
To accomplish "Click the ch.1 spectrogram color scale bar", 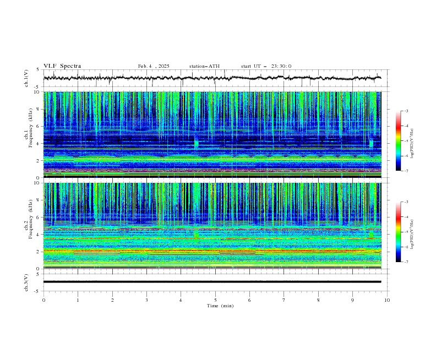I will [x=398, y=141].
